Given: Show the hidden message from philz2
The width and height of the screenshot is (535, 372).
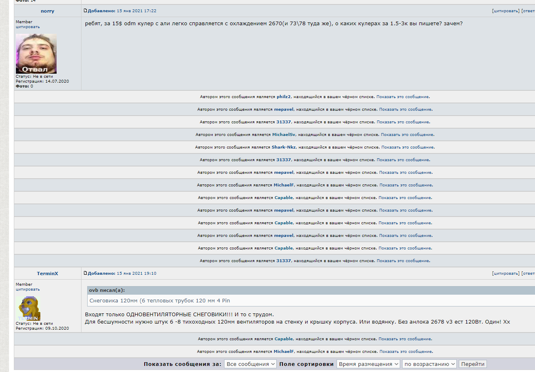Looking at the screenshot, I should [x=403, y=97].
